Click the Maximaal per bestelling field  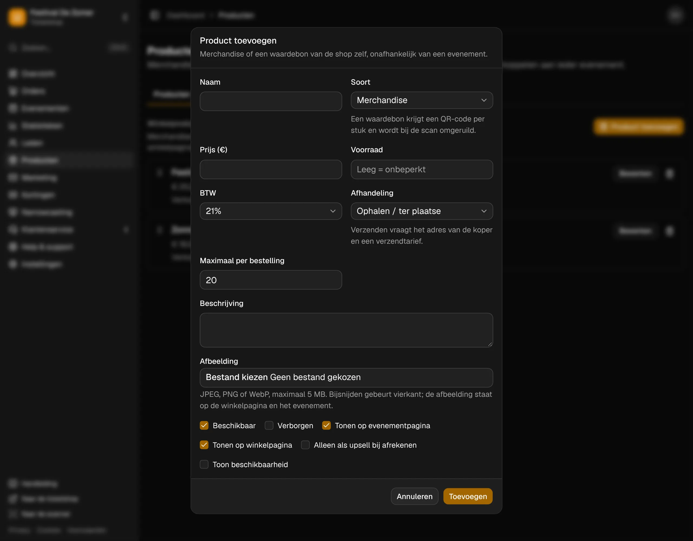click(271, 280)
